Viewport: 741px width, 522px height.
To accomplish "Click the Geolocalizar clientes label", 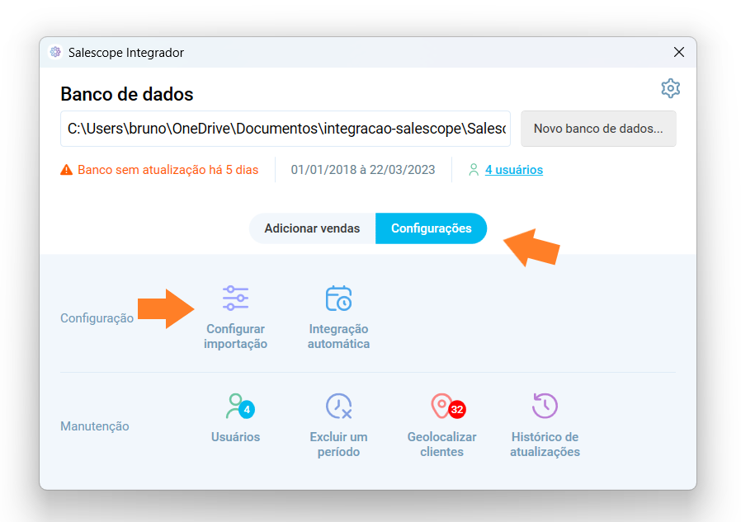I will (441, 444).
